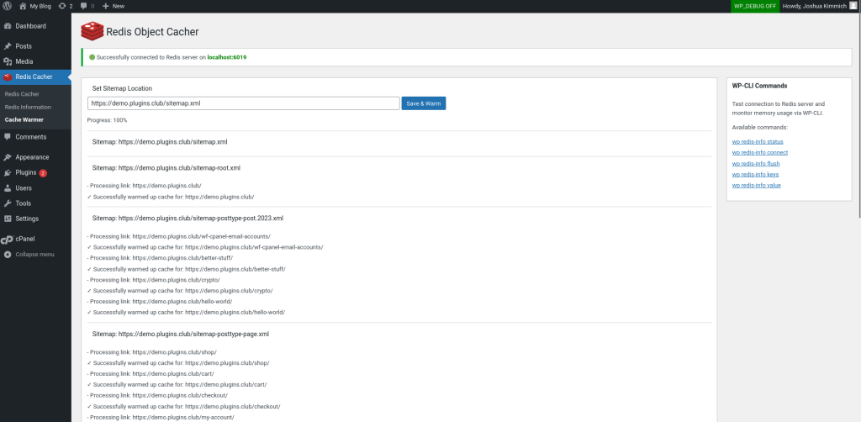This screenshot has height=422, width=861.
Task: Open wp redis-info connect link
Action: (760, 152)
